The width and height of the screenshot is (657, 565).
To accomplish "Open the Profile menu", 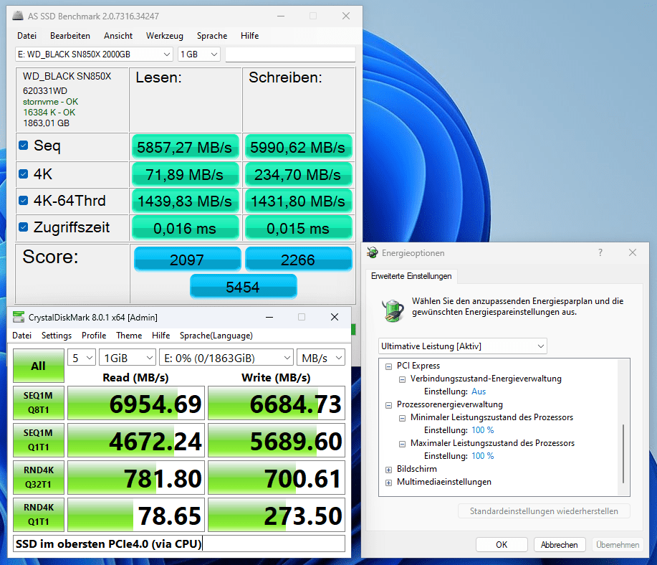I will [x=94, y=335].
